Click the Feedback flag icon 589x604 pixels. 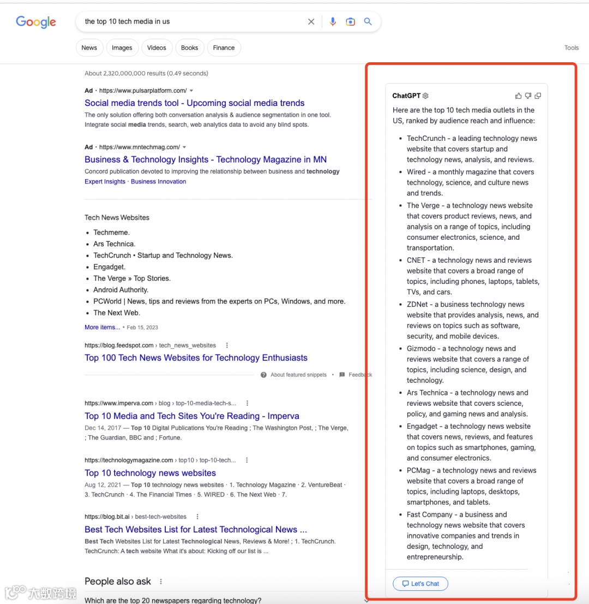(342, 375)
